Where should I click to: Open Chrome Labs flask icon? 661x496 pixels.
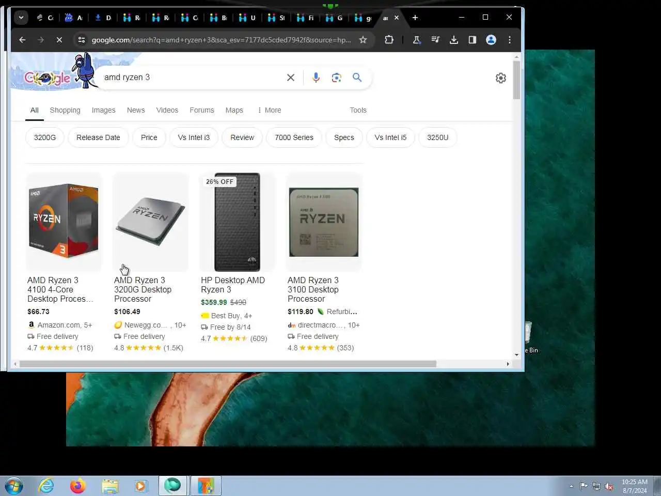tap(417, 40)
